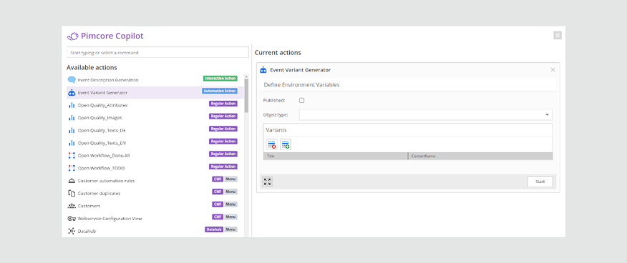
Task: Click Regular Action badge for Open Quality_Attributes
Action: pos(223,104)
